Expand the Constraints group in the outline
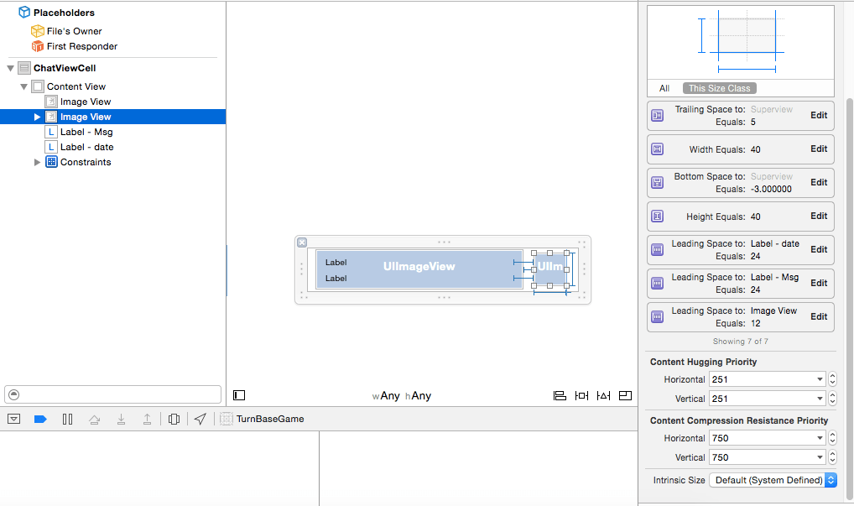Screen dimensions: 854x506 point(37,162)
